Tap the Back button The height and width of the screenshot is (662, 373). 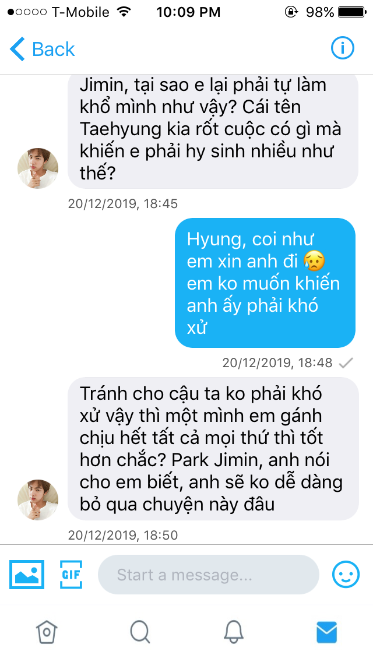[x=42, y=49]
